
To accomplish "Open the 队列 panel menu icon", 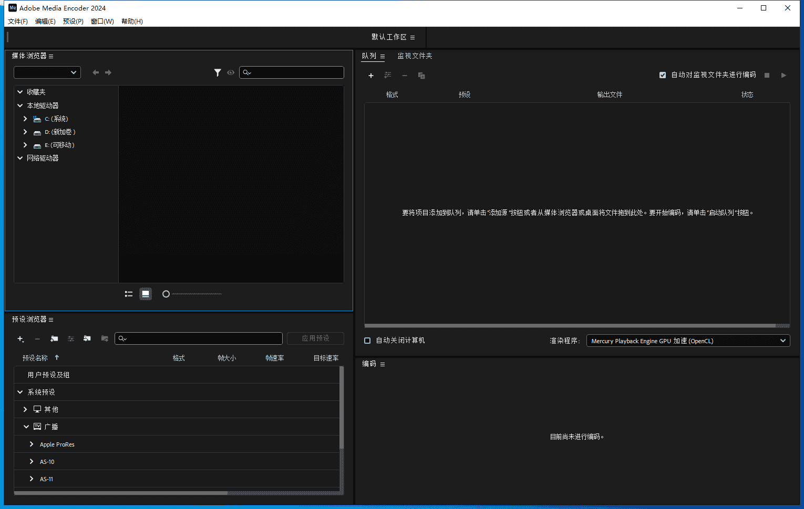I will pos(383,56).
